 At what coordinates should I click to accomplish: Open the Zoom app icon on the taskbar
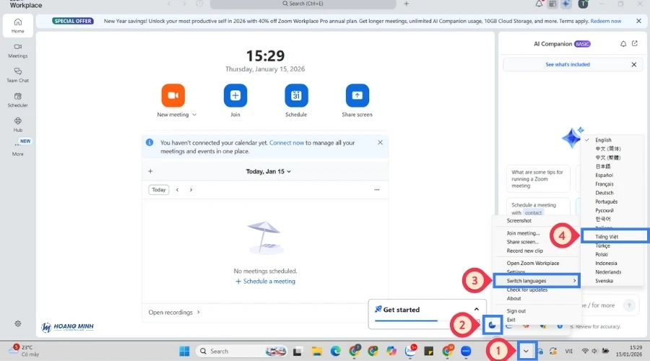pos(466,352)
